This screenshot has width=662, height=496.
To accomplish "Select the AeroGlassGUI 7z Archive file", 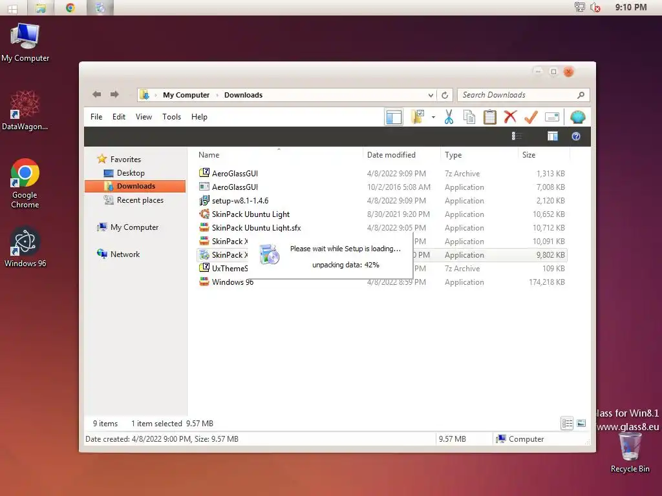I will pos(381,173).
